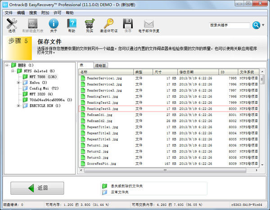Click the 购买 shopping cart icon
The image size is (270, 210).
[90, 25]
